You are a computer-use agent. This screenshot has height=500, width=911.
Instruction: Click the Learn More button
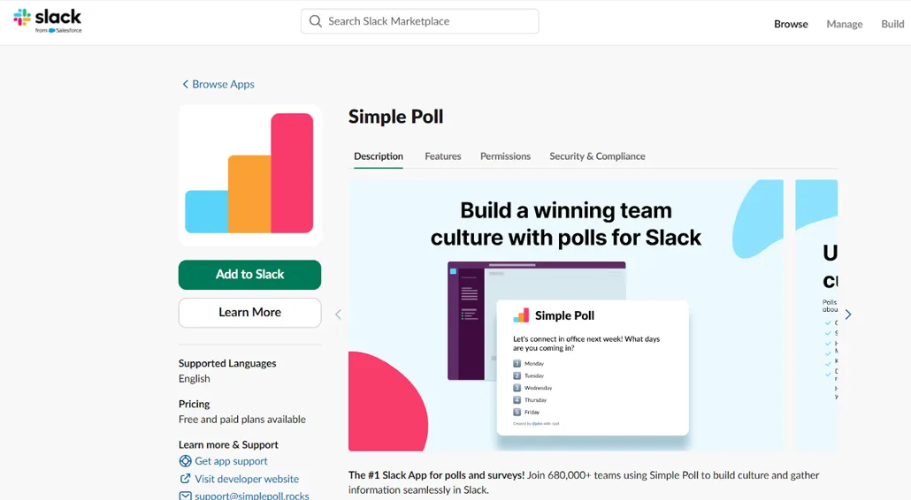(x=249, y=313)
